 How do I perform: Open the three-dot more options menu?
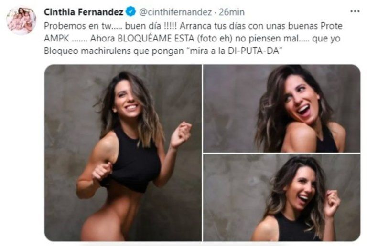pyautogui.click(x=355, y=11)
